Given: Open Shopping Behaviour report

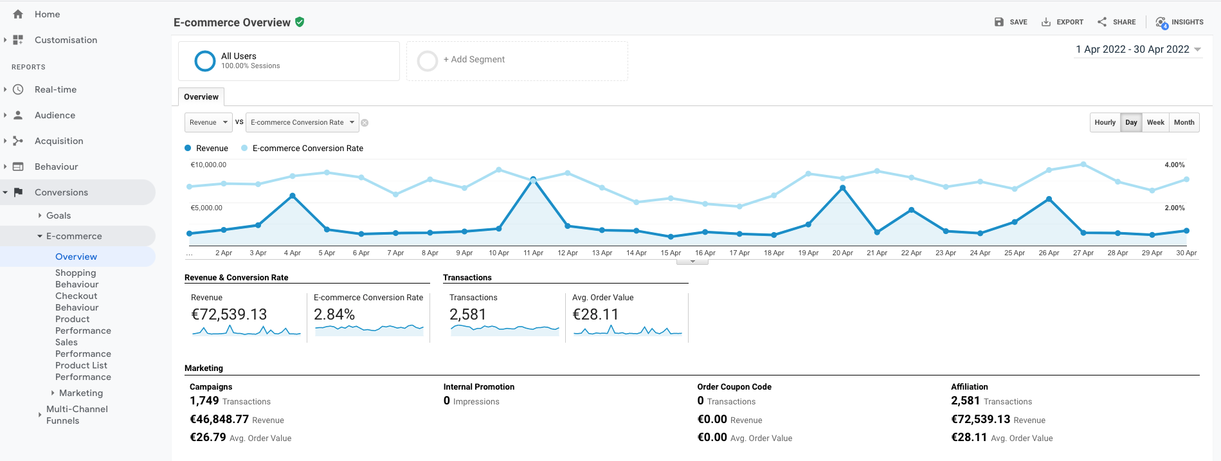Looking at the screenshot, I should point(77,278).
